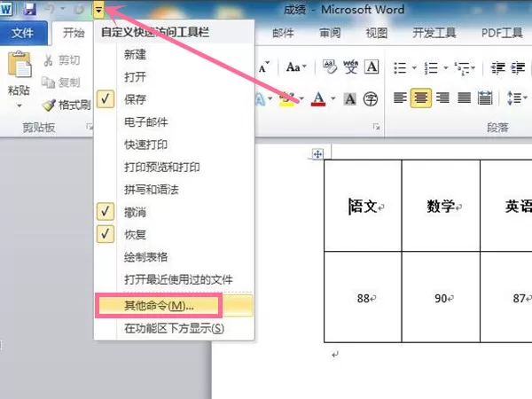Open the Undo history dropdown arrow
The height and width of the screenshot is (399, 532).
[63, 9]
